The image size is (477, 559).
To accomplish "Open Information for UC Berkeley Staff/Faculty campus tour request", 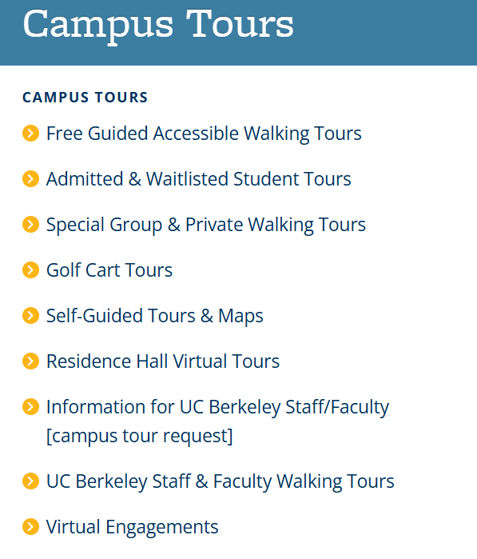I will point(217,421).
